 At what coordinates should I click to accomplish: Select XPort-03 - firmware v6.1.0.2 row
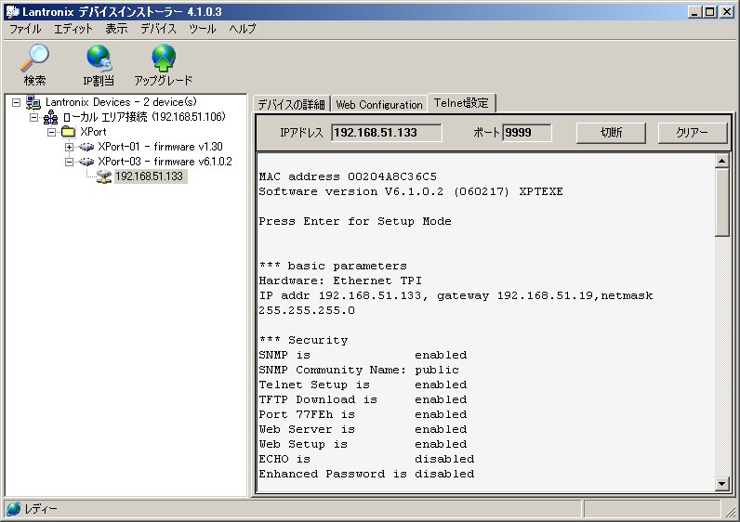coord(165,162)
